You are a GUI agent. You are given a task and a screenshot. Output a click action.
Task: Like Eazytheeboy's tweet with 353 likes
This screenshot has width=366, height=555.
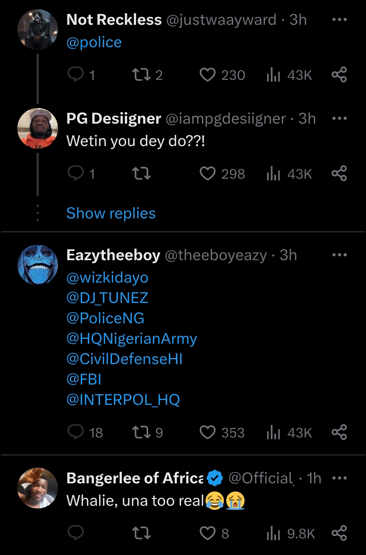(208, 432)
